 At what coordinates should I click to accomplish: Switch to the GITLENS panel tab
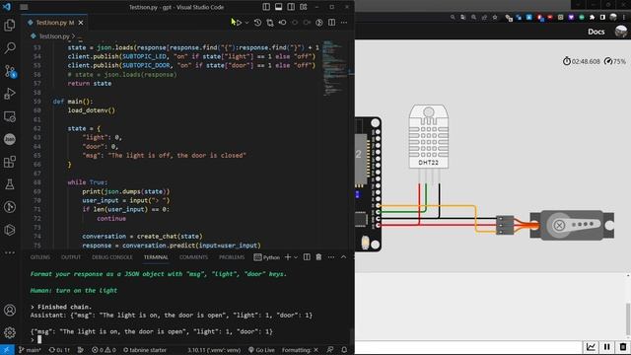(x=40, y=257)
